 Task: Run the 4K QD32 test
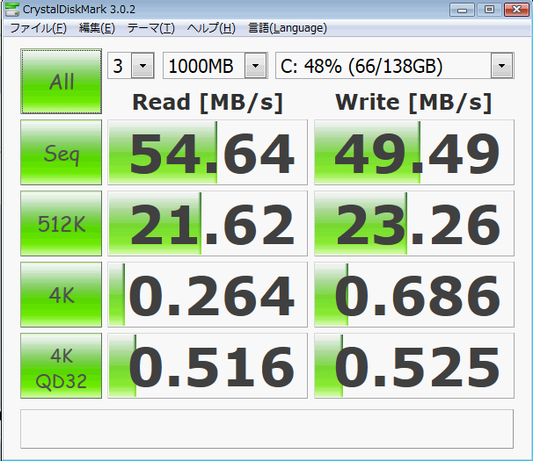62,365
